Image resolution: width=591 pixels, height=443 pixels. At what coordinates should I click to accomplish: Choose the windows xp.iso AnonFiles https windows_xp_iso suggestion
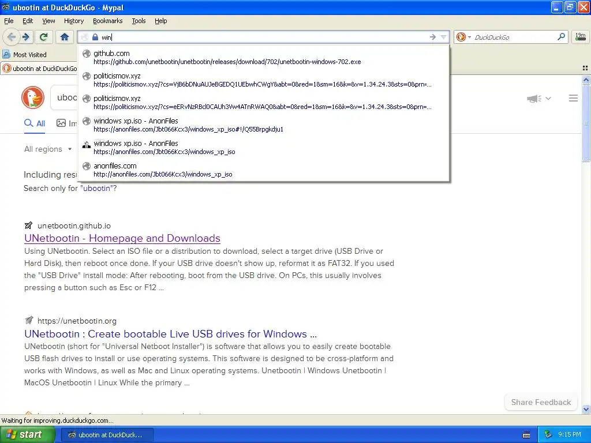pos(263,147)
